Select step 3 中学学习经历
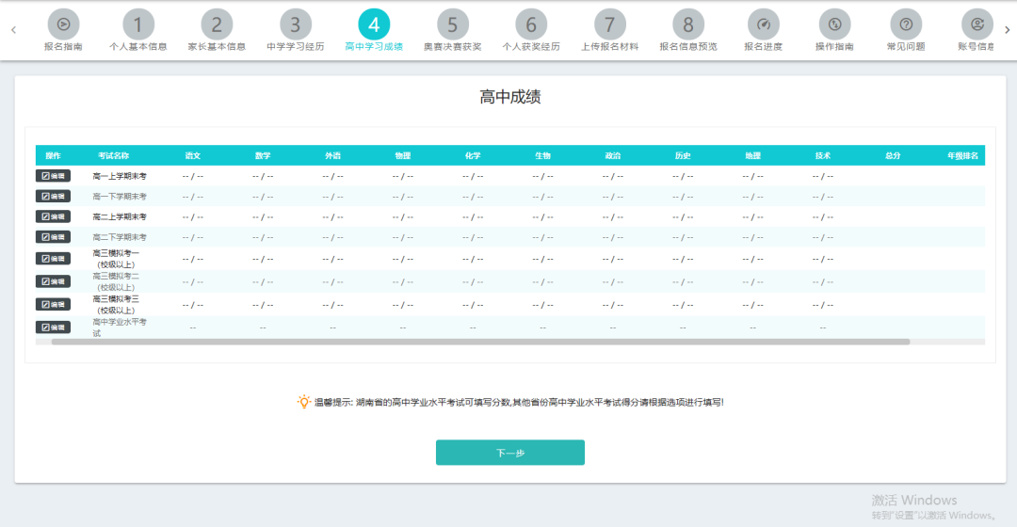1017x527 pixels. coord(295,24)
